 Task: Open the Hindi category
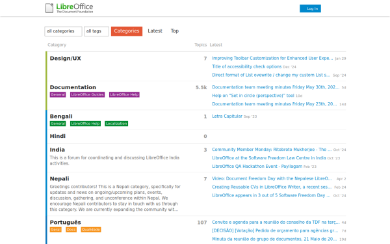pos(58,136)
